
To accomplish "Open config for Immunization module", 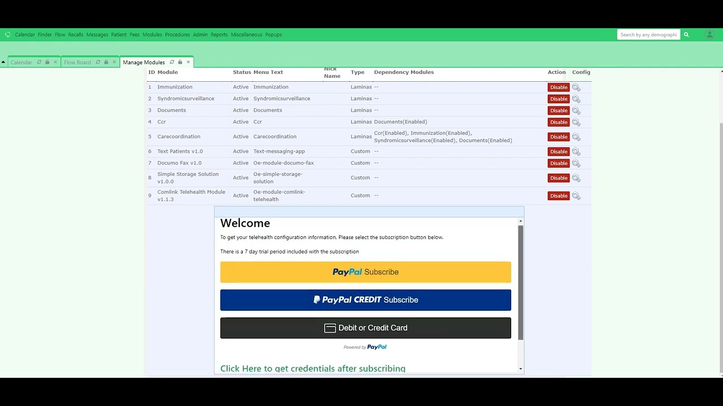I will [x=576, y=87].
